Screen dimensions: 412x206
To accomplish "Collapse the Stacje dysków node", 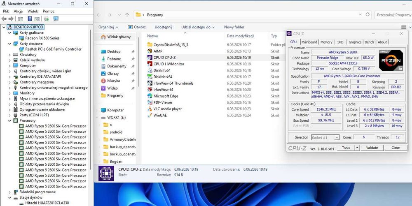I will 10,198.
